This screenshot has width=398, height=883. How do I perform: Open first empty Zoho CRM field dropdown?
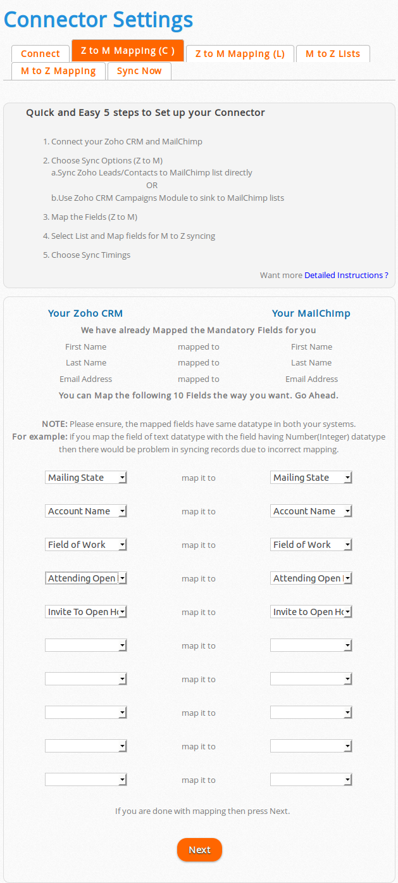pyautogui.click(x=86, y=645)
